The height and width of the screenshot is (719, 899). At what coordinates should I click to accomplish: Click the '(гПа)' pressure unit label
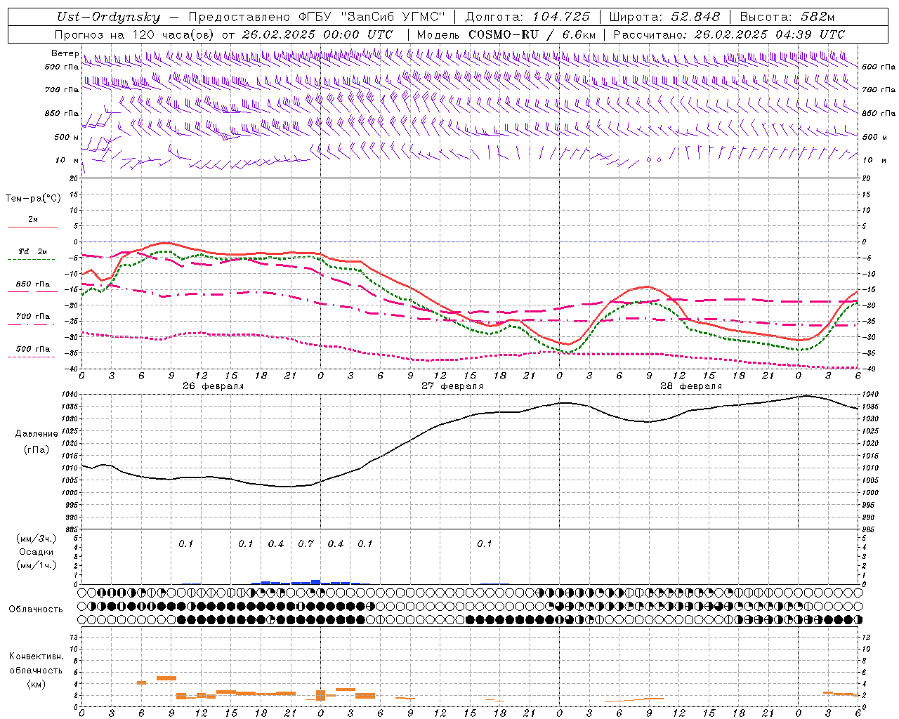click(x=37, y=450)
